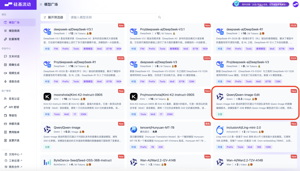Screen dimensions: 300x171
Task: Click the ByteDance-Seed logo icon
Action: [x=47, y=162]
